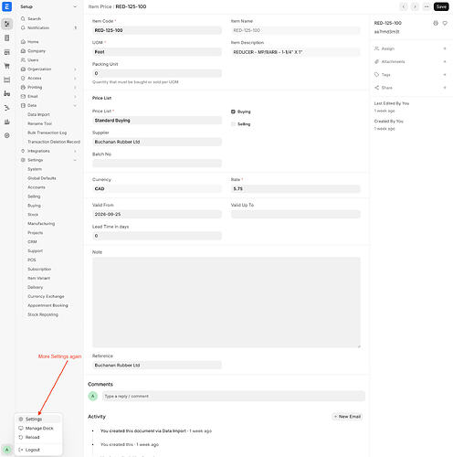Add an assignee with Assign plus icon

[445, 48]
